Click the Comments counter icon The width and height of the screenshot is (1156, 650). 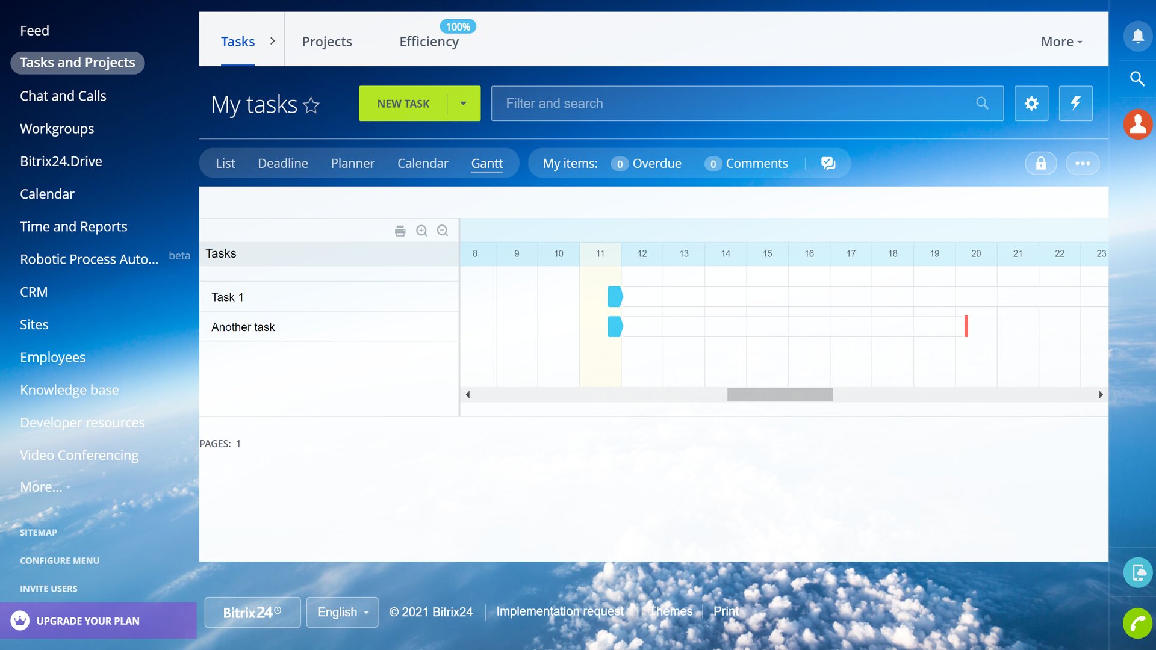tap(713, 164)
